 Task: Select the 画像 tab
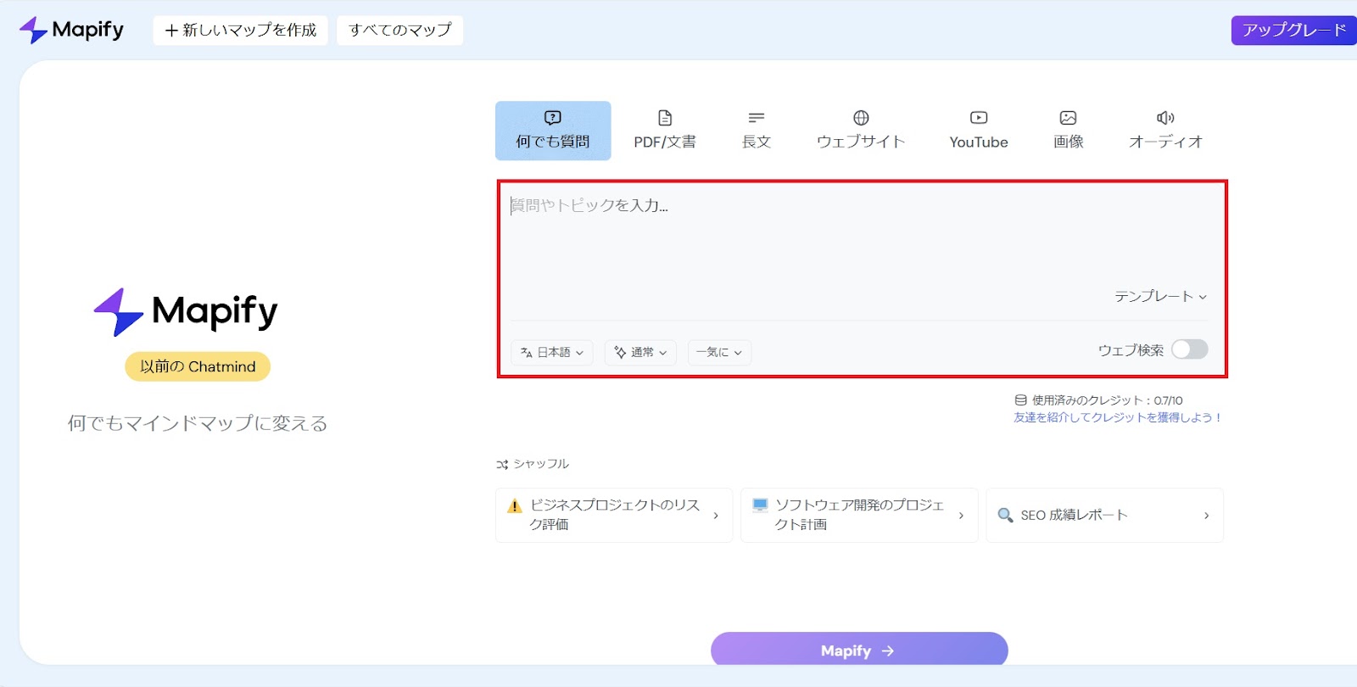[x=1069, y=131]
